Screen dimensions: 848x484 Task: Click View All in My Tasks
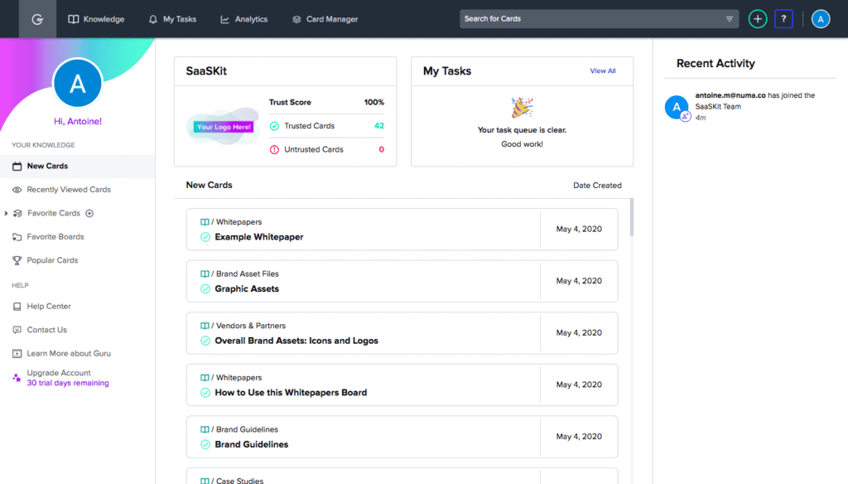click(x=603, y=71)
